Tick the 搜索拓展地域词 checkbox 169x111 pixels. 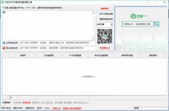(98, 19)
